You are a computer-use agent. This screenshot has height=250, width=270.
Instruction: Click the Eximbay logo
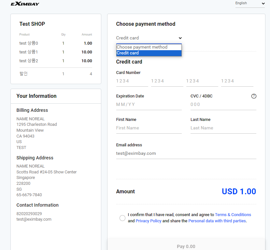point(25,4)
